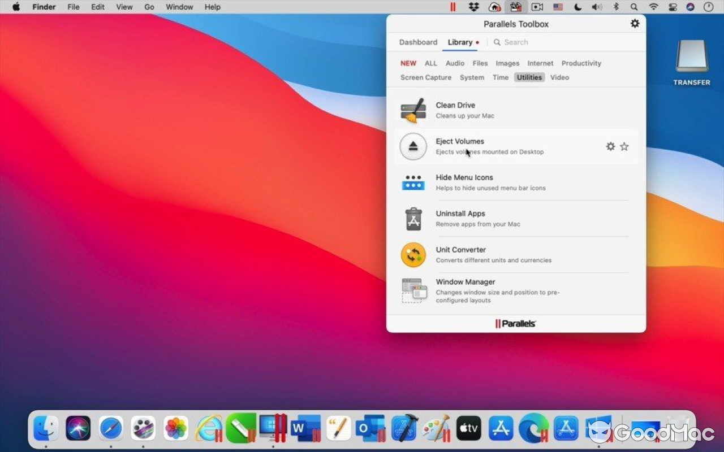Open Eject Volumes item settings gear
The image size is (724, 452).
tap(610, 146)
